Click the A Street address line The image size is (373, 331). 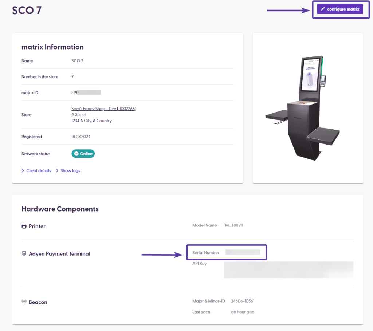click(79, 115)
